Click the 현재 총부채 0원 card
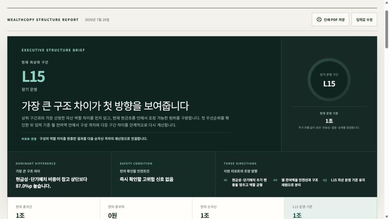The image size is (389, 219). [x=146, y=208]
